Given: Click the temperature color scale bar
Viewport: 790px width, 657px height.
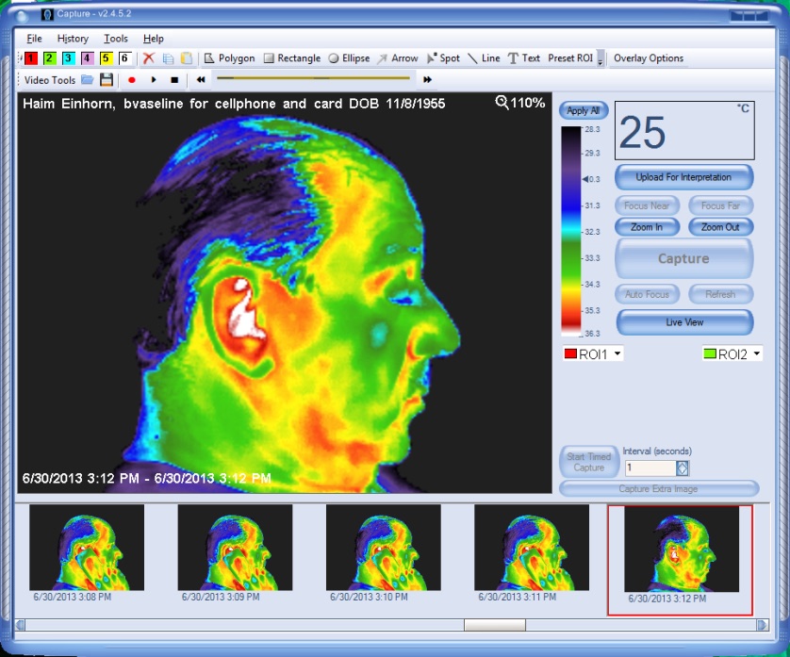Looking at the screenshot, I should click(x=571, y=231).
